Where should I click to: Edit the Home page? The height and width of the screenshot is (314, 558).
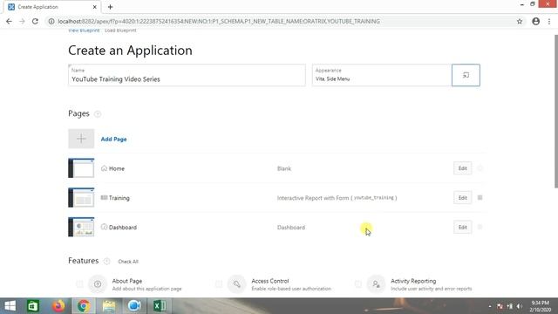coord(463,168)
